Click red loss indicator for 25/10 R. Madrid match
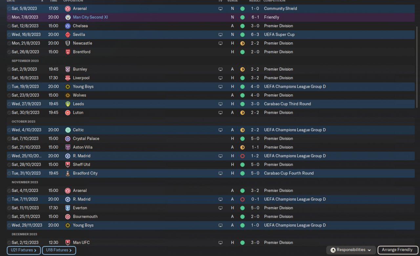 (x=242, y=156)
